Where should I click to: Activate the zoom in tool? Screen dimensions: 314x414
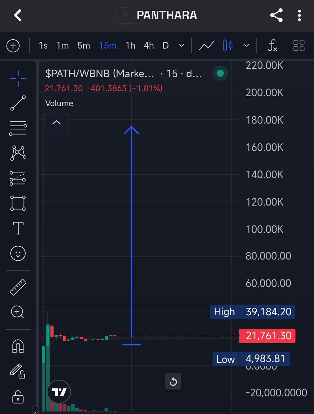17,312
